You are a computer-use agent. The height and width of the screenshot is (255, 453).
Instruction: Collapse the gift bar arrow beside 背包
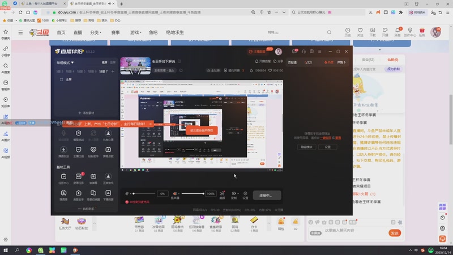[x=268, y=223]
